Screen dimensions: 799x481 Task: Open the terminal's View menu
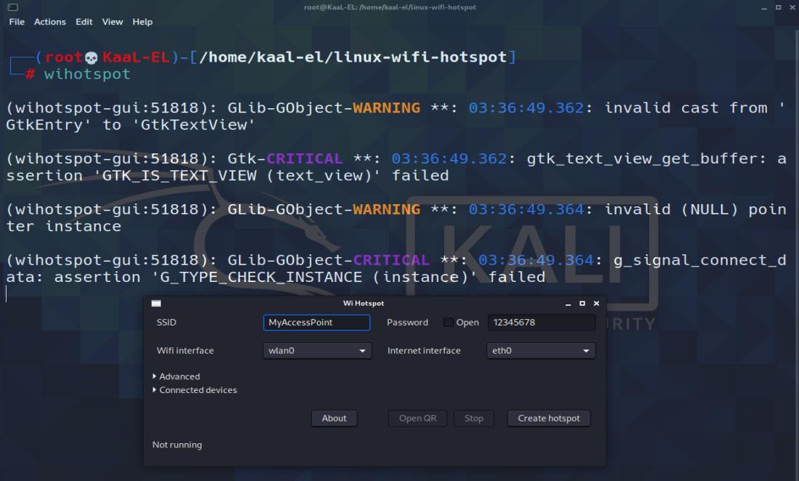[x=112, y=22]
